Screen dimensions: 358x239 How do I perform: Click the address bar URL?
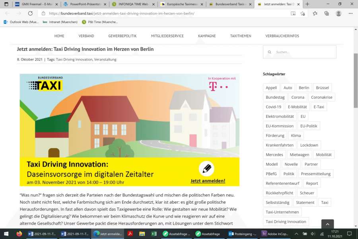[122, 14]
